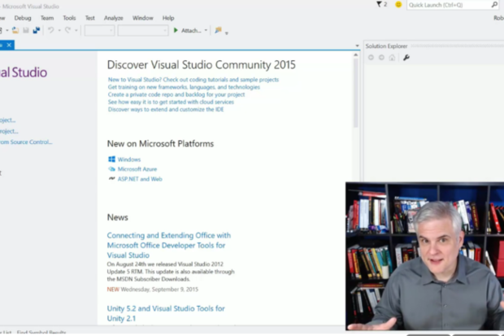Open the ASP.NET and Web link
The width and height of the screenshot is (504, 336).
click(x=140, y=179)
